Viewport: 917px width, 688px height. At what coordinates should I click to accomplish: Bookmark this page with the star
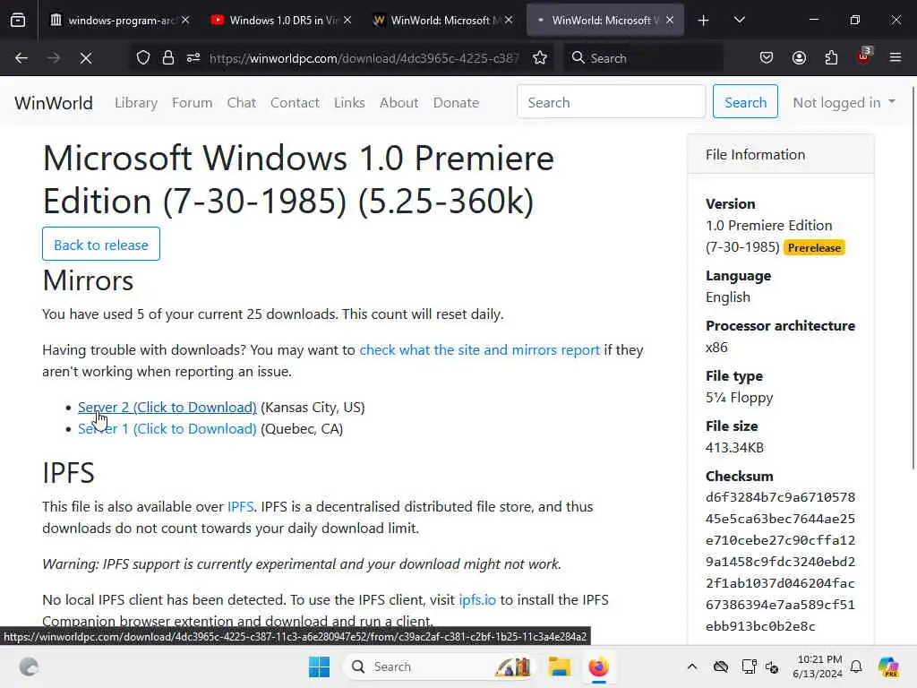[540, 58]
